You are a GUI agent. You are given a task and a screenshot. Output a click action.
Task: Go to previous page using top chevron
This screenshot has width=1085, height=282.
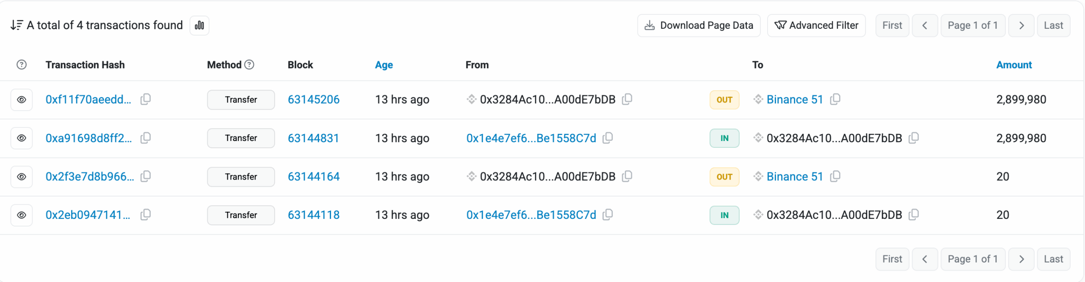click(x=924, y=25)
